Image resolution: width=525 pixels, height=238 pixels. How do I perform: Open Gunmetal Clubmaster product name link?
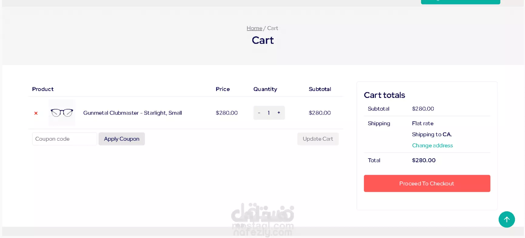(x=133, y=113)
